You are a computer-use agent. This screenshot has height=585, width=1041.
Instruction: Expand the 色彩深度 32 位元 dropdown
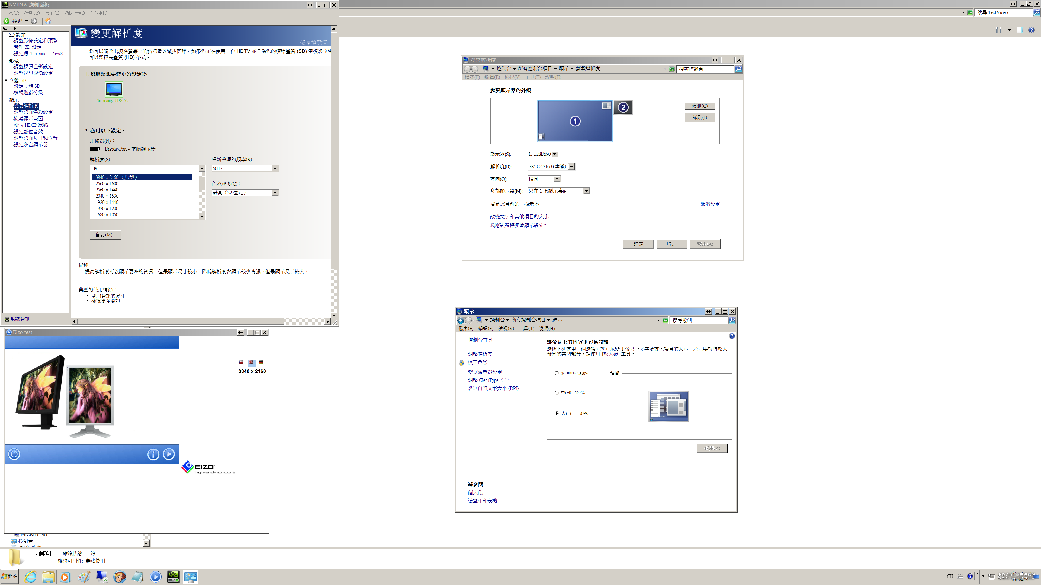tap(275, 193)
